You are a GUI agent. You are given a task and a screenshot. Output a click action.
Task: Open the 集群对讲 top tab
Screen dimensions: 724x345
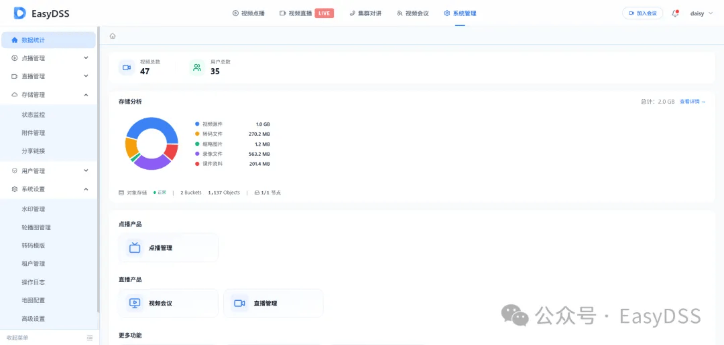(366, 13)
